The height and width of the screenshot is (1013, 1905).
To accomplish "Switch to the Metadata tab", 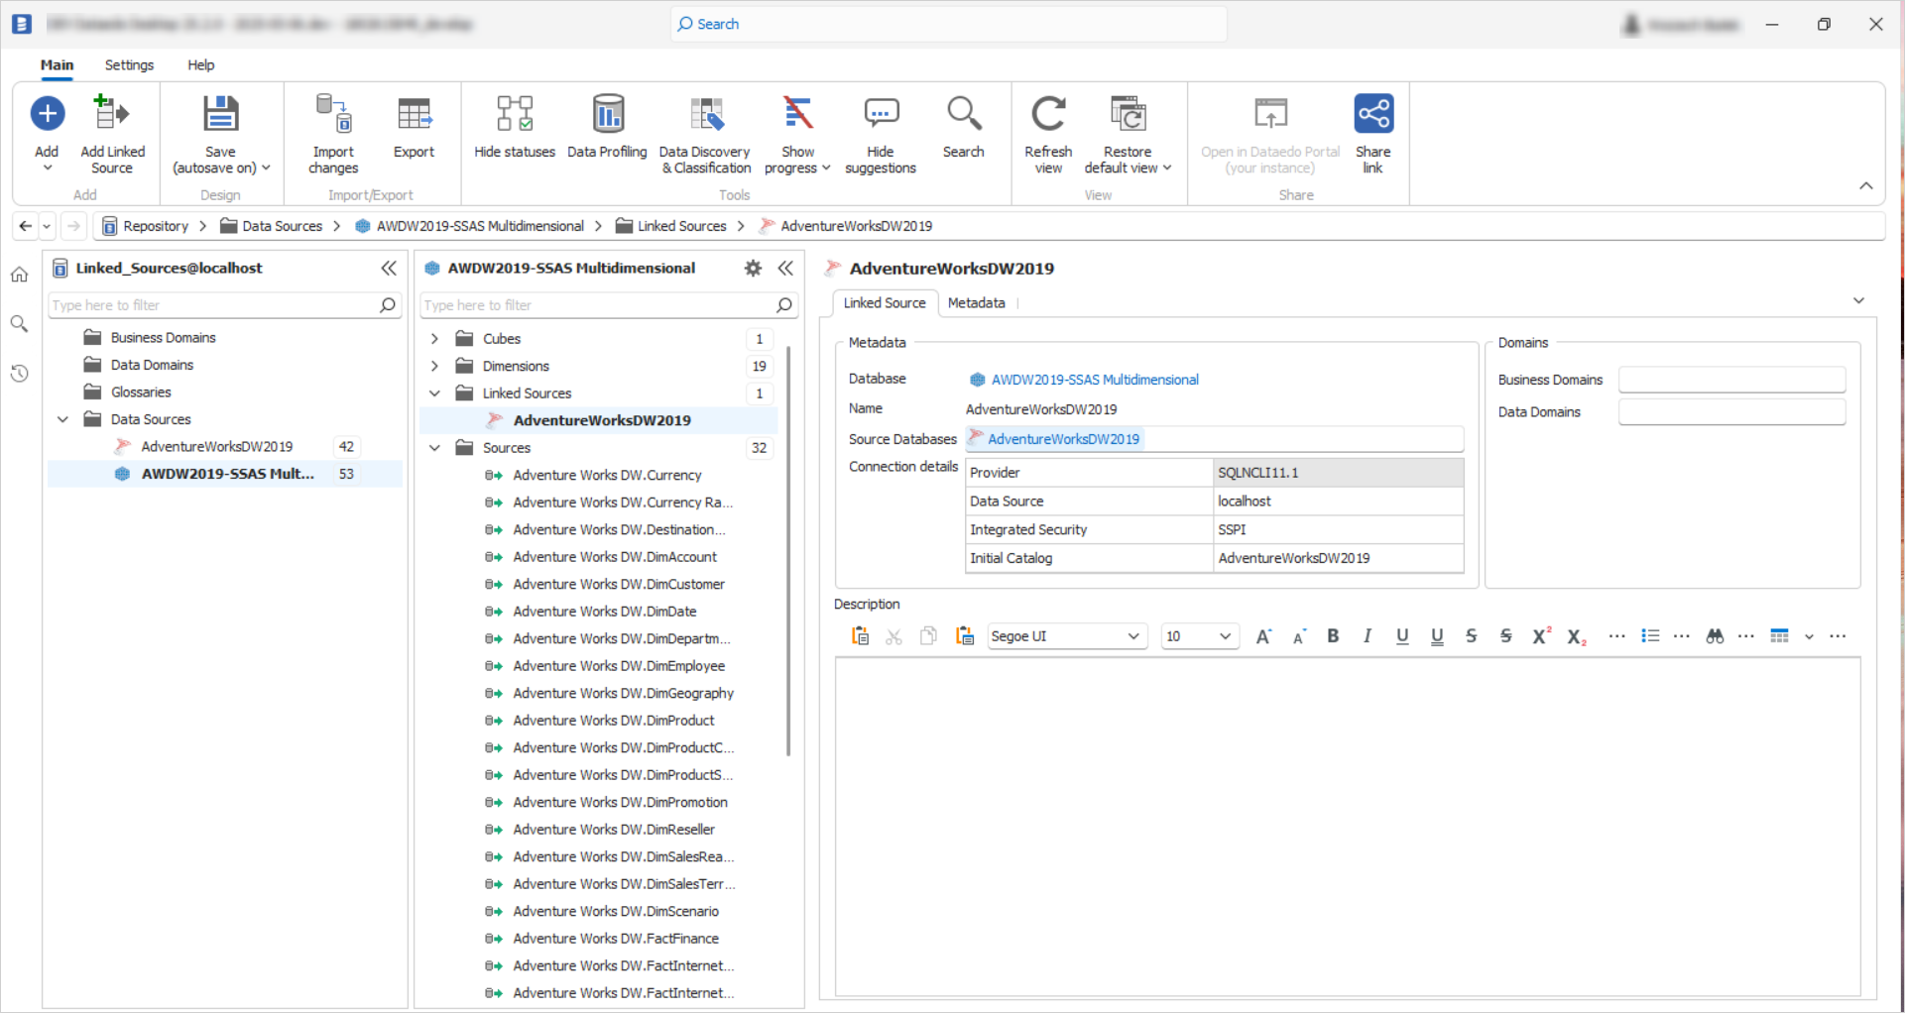I will point(976,302).
